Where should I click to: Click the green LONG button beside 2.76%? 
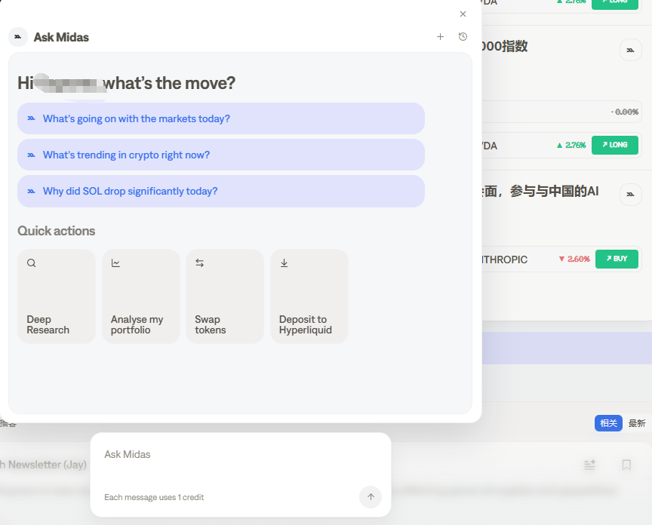[615, 145]
